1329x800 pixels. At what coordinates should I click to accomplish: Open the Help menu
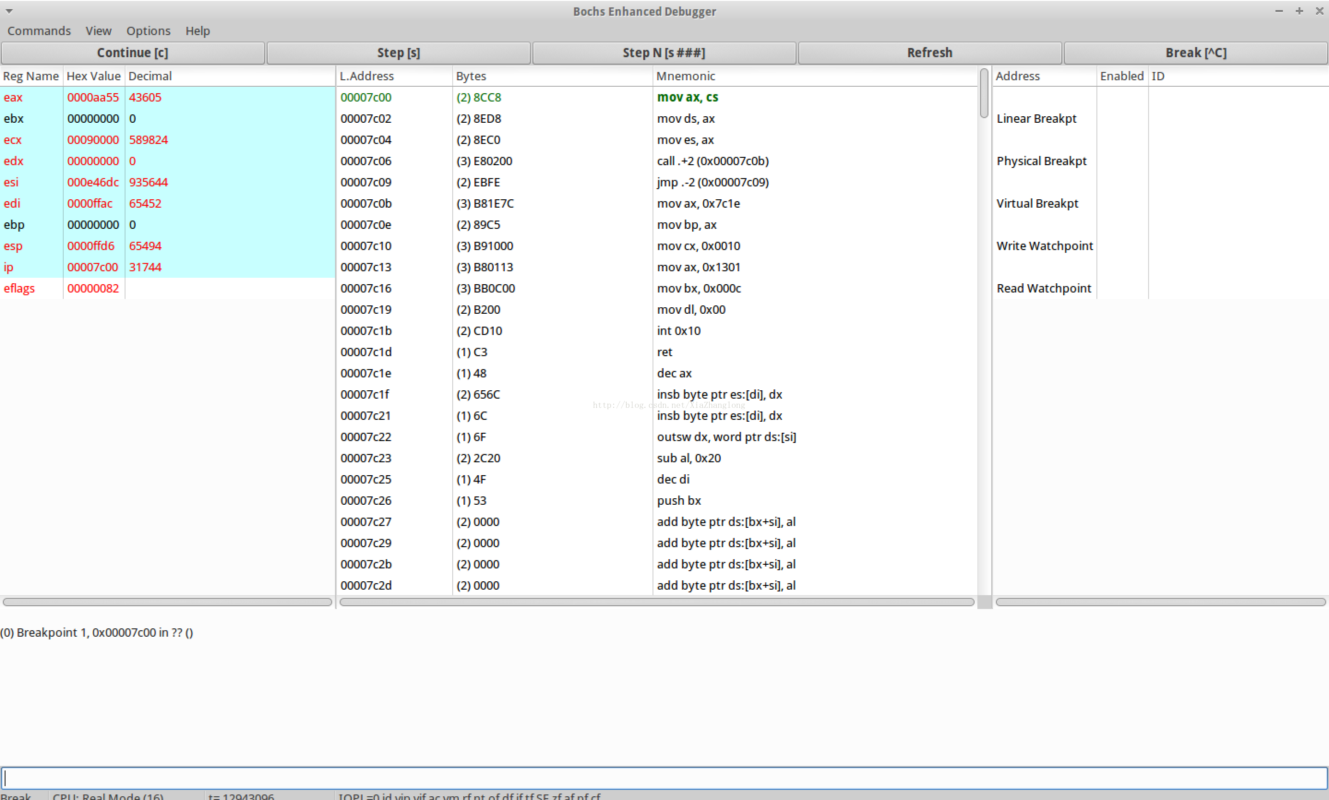click(198, 31)
